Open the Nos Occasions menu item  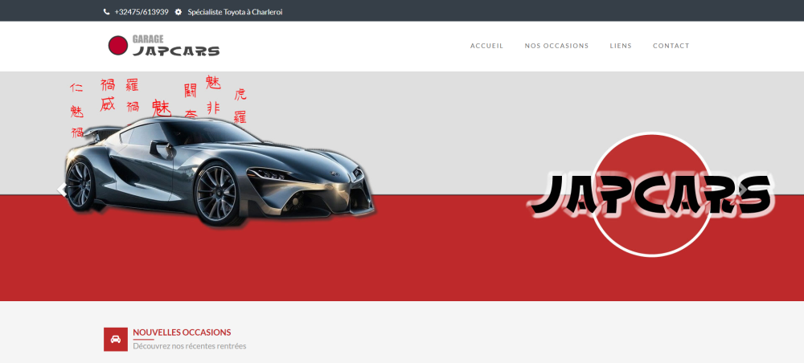[556, 46]
